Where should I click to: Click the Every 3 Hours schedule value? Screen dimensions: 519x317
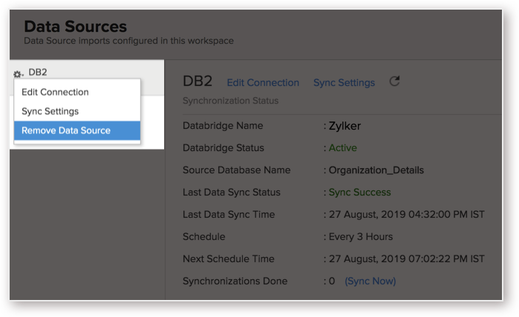(360, 237)
